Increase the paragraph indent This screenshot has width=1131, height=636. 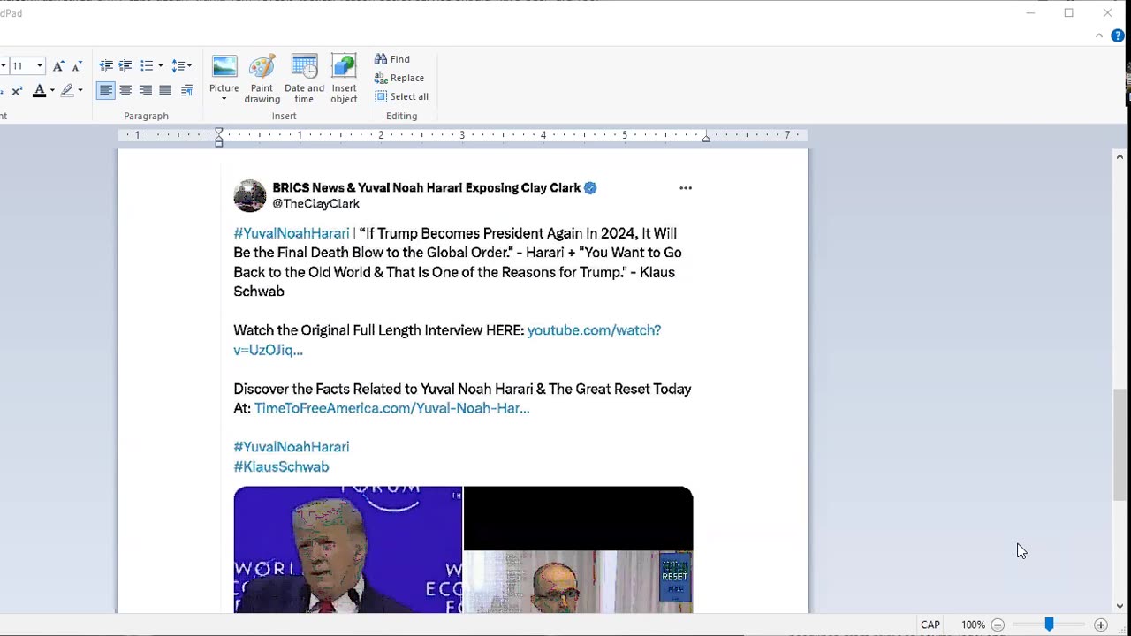point(125,66)
